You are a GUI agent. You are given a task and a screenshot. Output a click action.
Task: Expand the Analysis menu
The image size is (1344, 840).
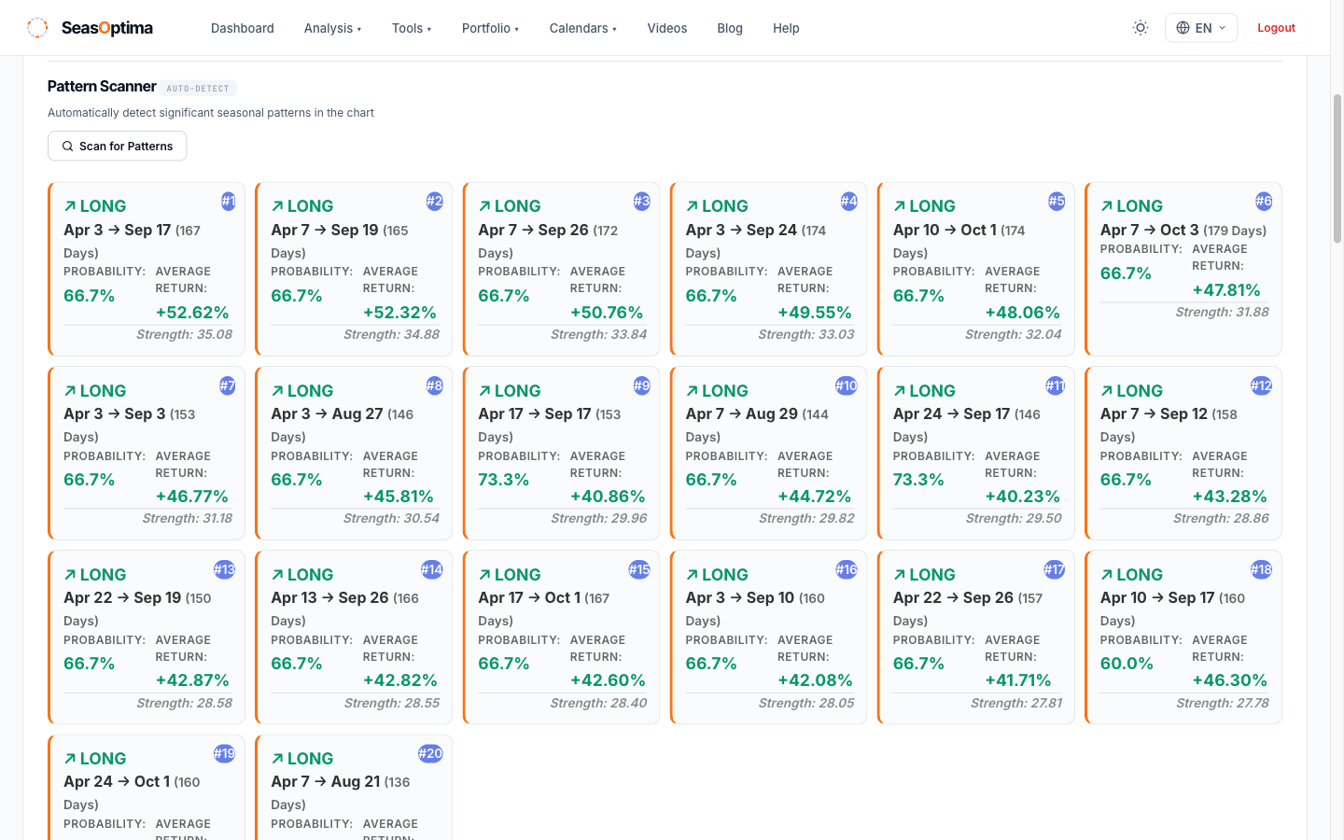pos(332,28)
